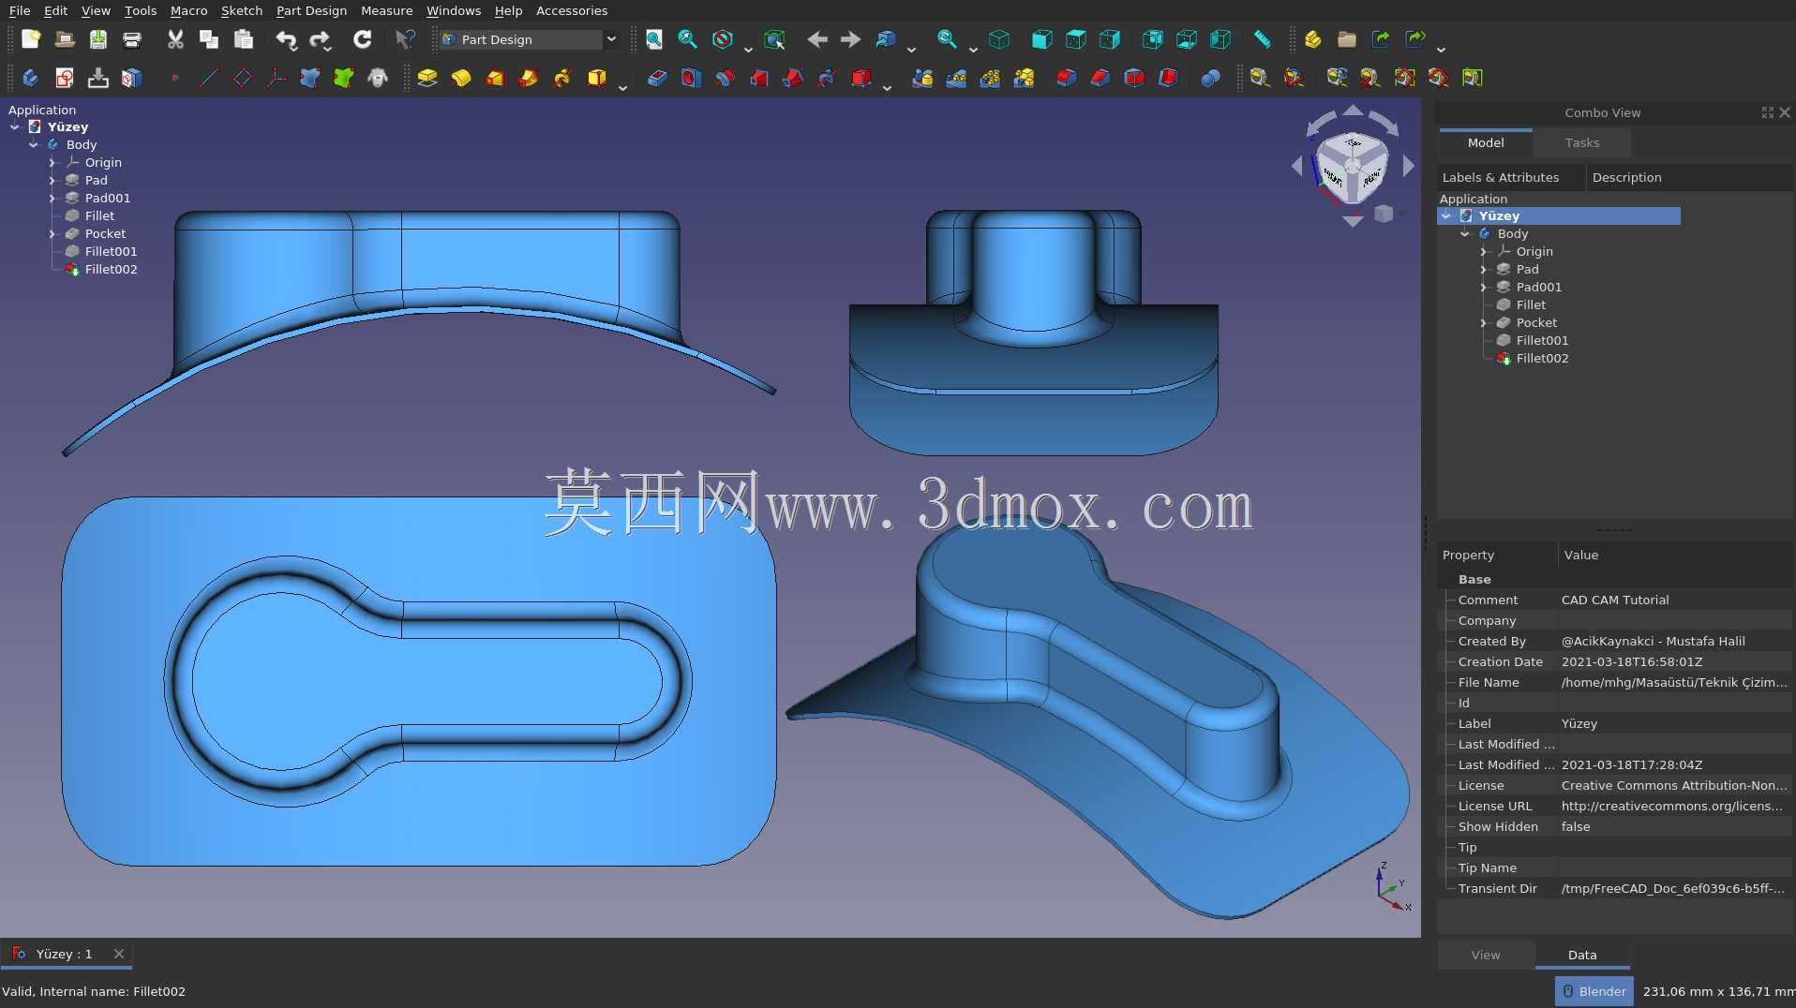Activate the What's This help cursor

pos(405,39)
